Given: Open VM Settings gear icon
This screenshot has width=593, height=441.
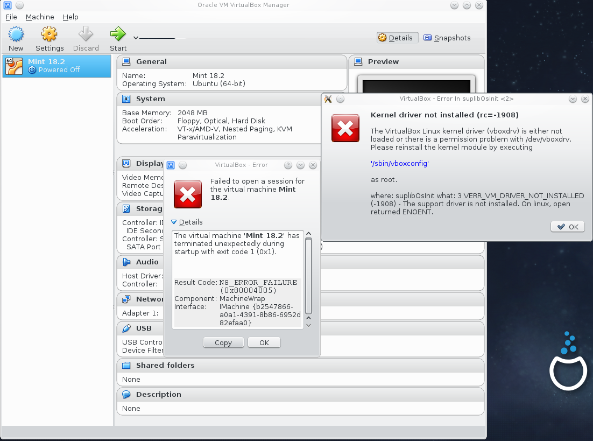Looking at the screenshot, I should (49, 34).
